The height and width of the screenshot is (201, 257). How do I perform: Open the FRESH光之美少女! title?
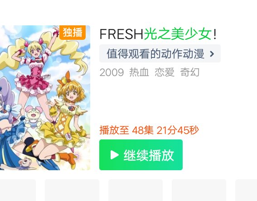click(x=158, y=34)
